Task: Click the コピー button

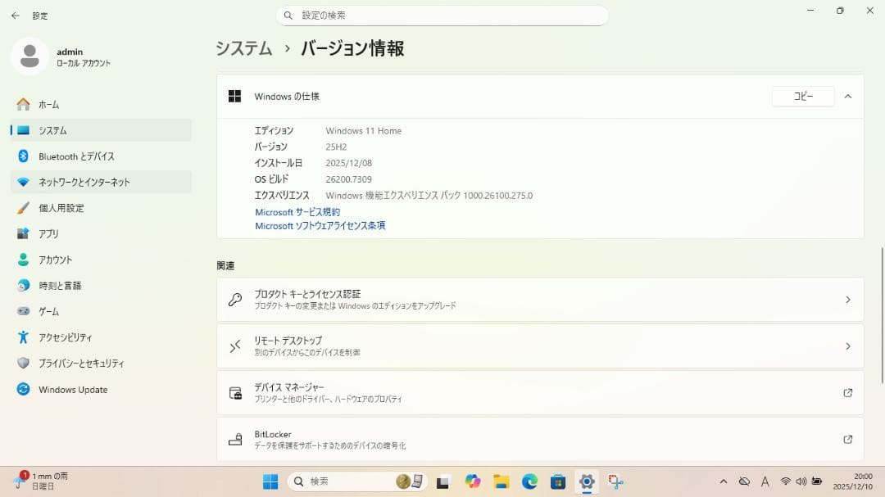Action: [802, 96]
